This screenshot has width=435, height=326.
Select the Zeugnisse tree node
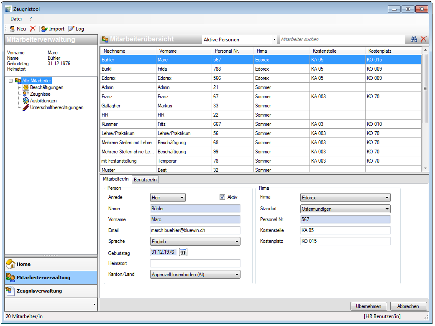tap(40, 94)
